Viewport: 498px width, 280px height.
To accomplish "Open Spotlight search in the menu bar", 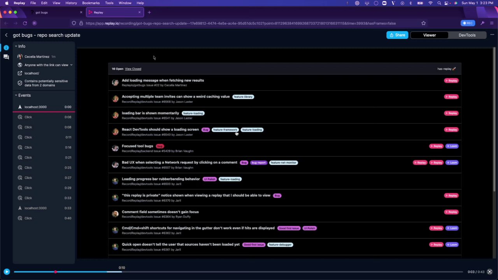I will tap(439, 3).
